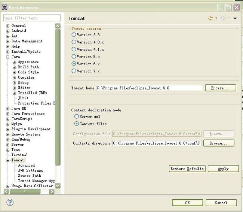Click the type filter text field
The height and width of the screenshot is (212, 243).
32,18
